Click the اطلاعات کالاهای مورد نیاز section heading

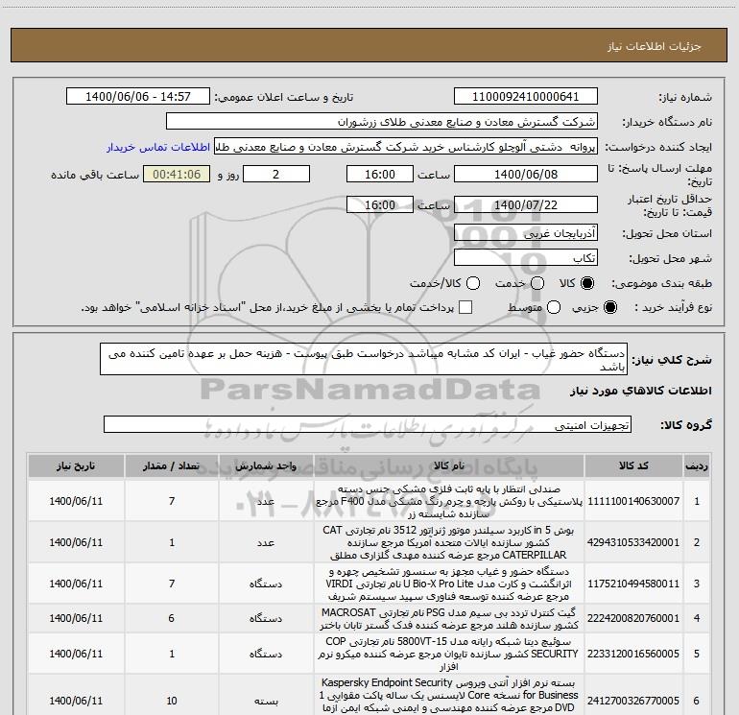tap(641, 391)
